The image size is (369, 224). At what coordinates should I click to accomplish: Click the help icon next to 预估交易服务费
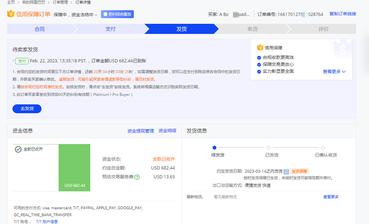point(137,177)
